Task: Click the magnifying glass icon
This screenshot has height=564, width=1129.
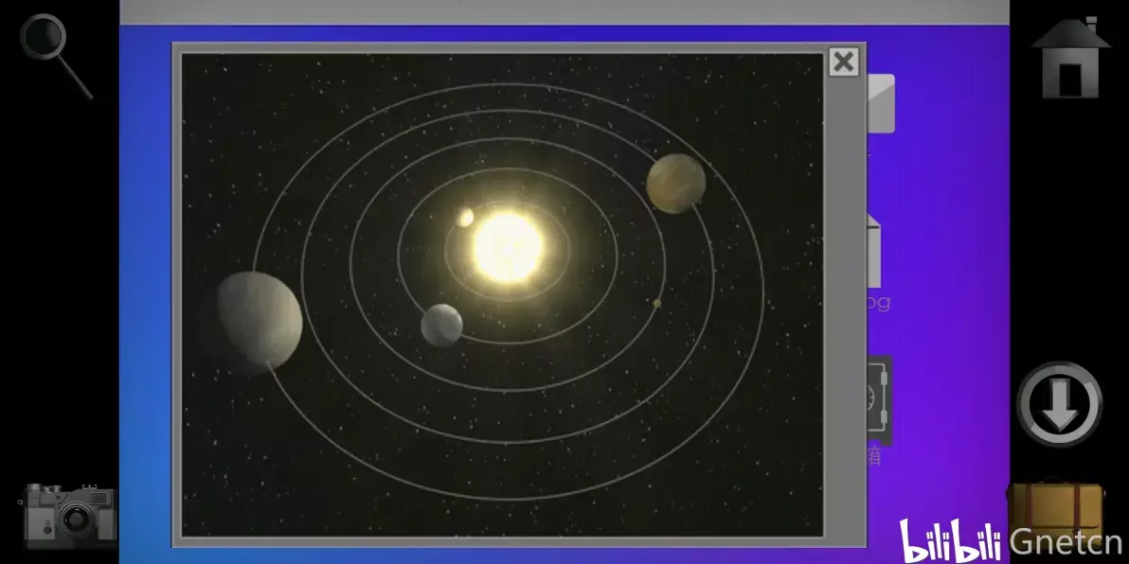Action: point(55,55)
